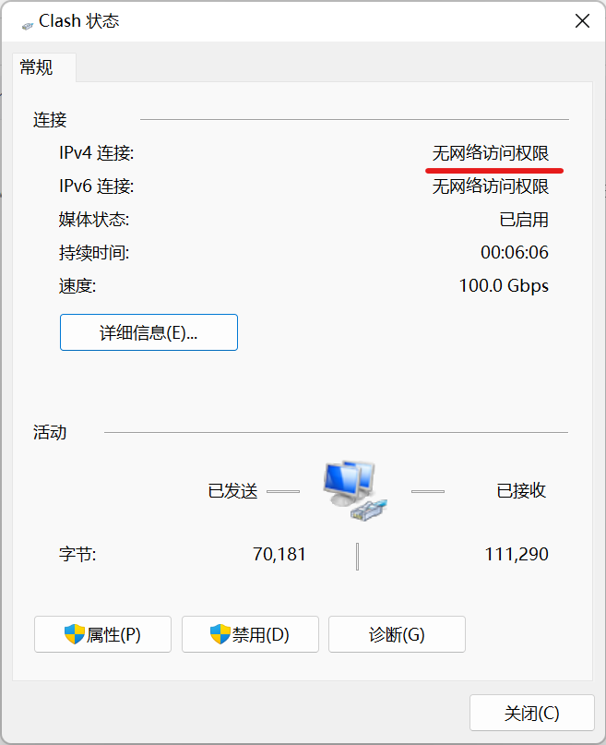Click the IPv6 连接 label
The width and height of the screenshot is (606, 745).
click(96, 186)
